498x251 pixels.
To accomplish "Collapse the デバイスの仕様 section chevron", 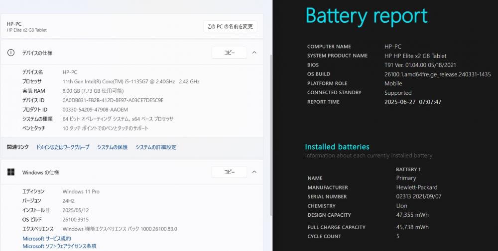I will [254, 53].
